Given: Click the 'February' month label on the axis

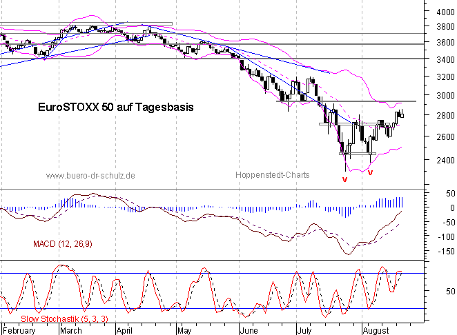Looking at the screenshot, I should tap(19, 331).
